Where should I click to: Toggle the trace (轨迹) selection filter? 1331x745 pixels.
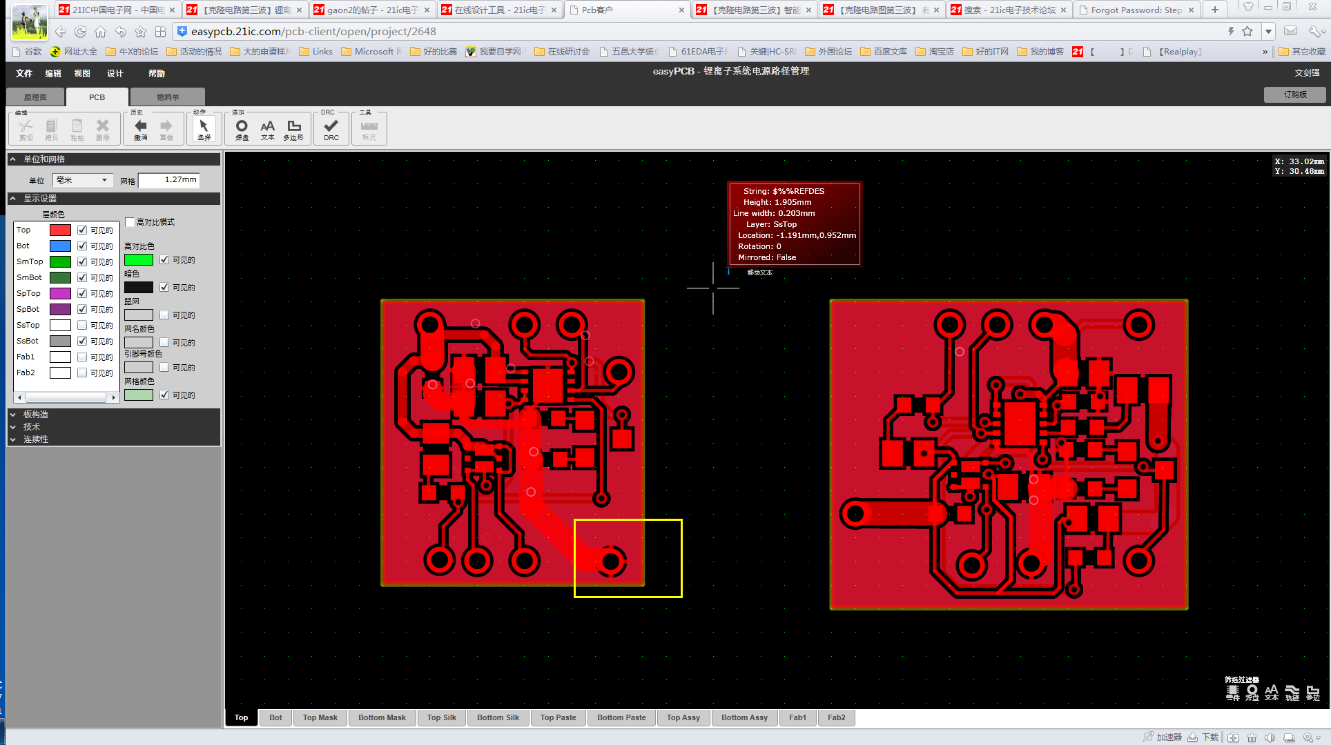(1292, 693)
